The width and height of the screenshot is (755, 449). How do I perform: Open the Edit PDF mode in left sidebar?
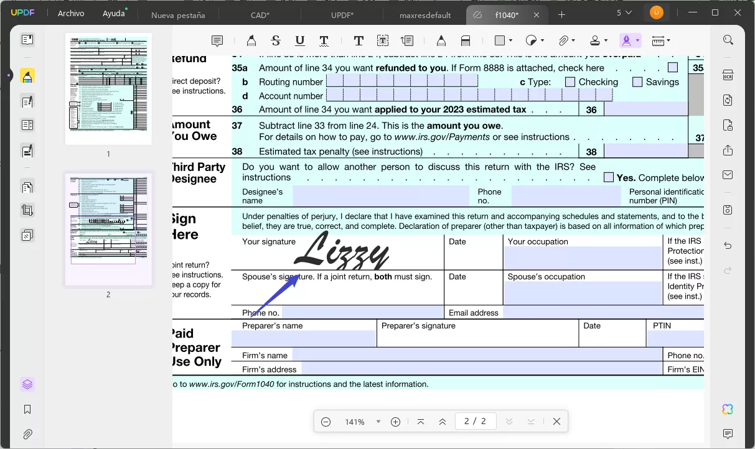click(x=27, y=101)
